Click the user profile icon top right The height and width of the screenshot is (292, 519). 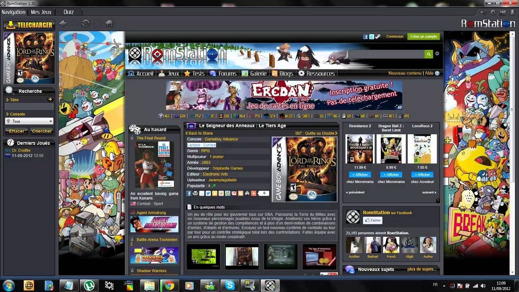click(512, 12)
